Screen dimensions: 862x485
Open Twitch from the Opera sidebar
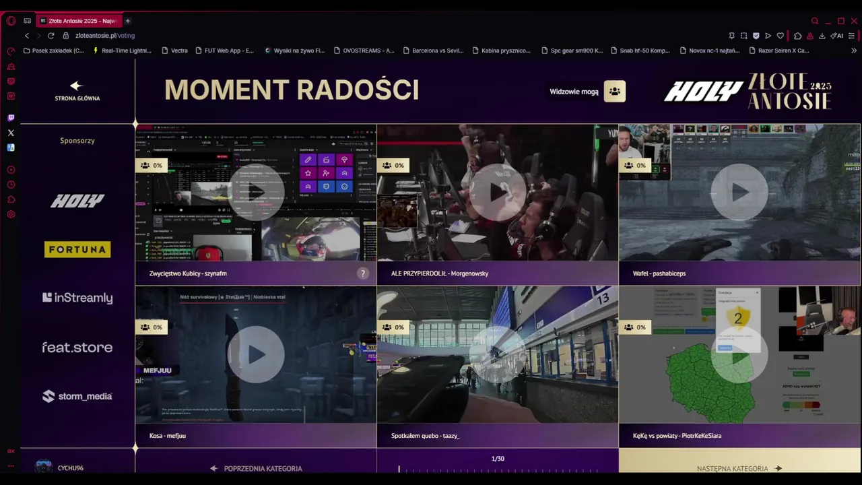(x=11, y=118)
